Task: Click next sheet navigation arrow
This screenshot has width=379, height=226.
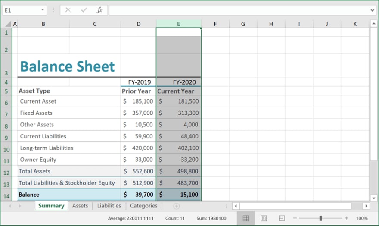Action: [x=20, y=206]
